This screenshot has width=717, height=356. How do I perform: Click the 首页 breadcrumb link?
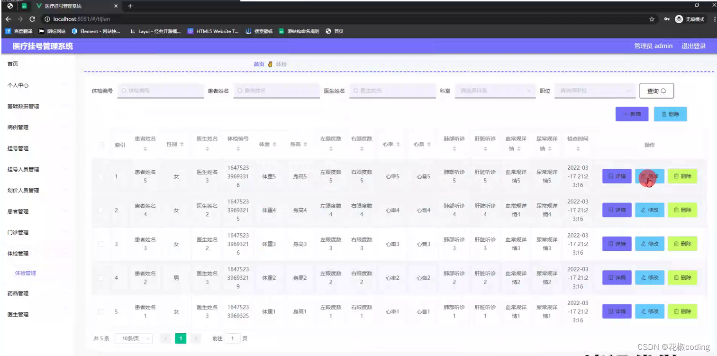point(259,64)
